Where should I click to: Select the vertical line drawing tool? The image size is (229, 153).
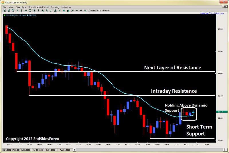pyautogui.click(x=21, y=11)
